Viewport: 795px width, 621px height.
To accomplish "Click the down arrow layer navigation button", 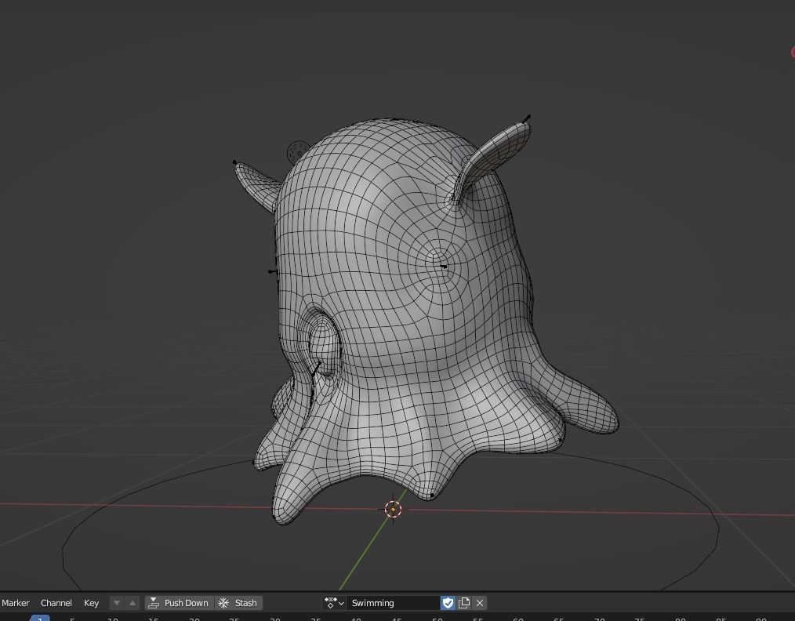I will [x=117, y=603].
